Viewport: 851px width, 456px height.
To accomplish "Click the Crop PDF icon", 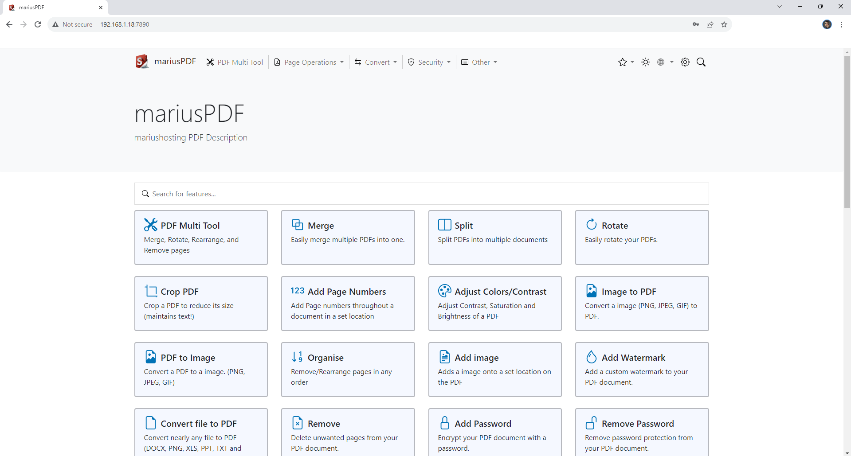I will (151, 291).
